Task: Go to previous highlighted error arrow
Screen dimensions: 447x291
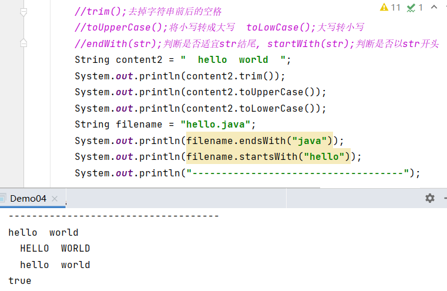Action: point(433,8)
